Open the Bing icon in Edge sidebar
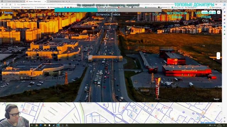The width and height of the screenshot is (227, 127). (x=225, y=5)
